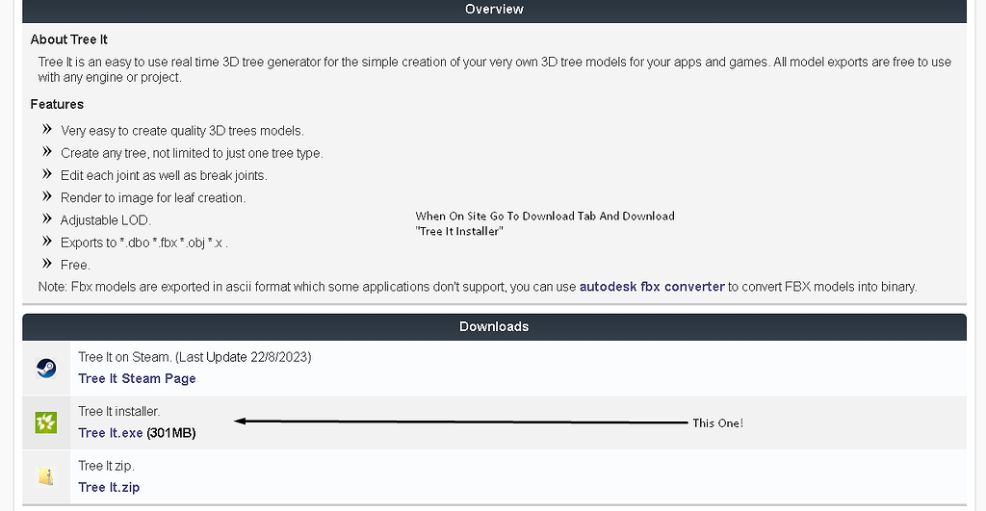986x511 pixels.
Task: Click the 'About Tree It' heading
Action: [x=68, y=39]
